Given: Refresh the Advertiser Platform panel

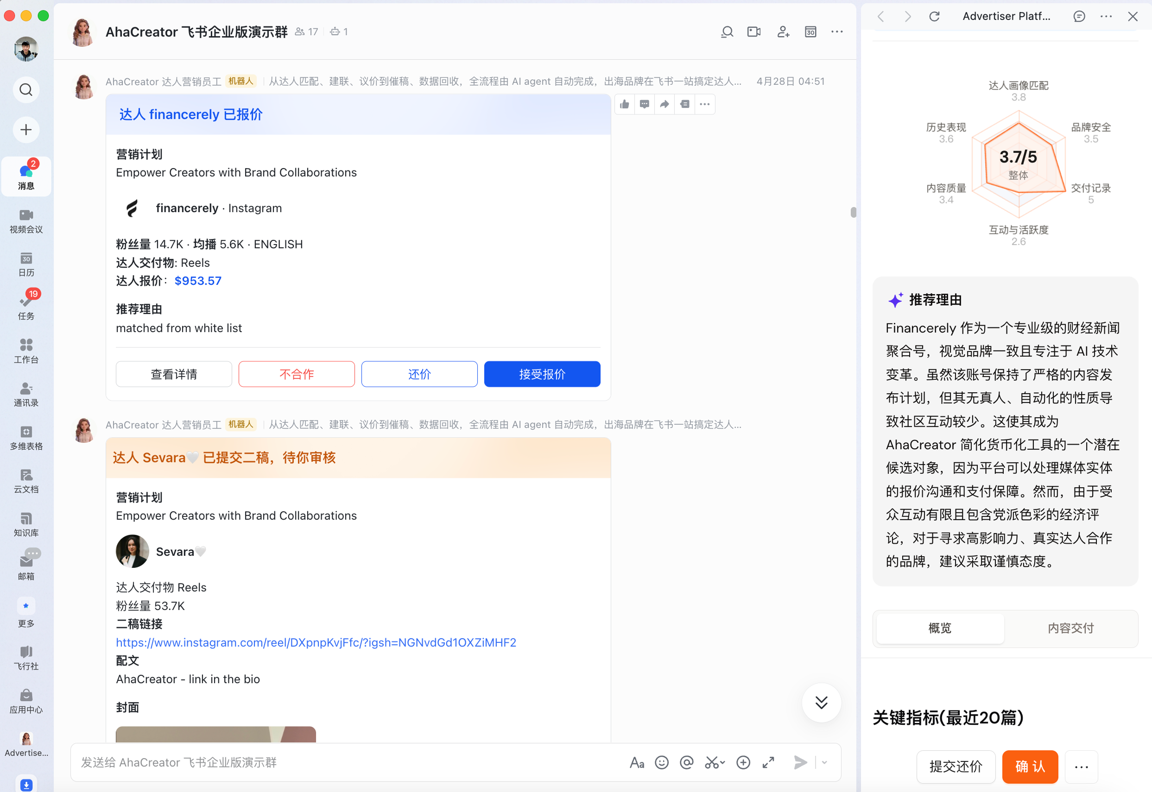Looking at the screenshot, I should [934, 16].
